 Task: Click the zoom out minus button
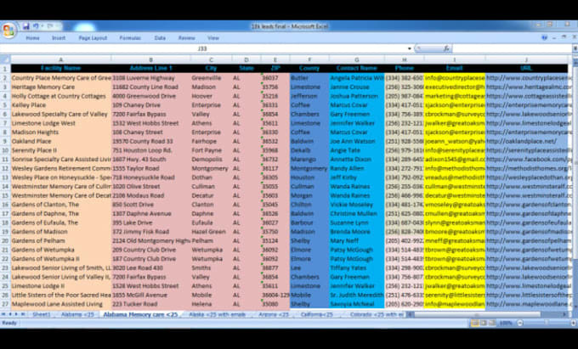point(519,323)
